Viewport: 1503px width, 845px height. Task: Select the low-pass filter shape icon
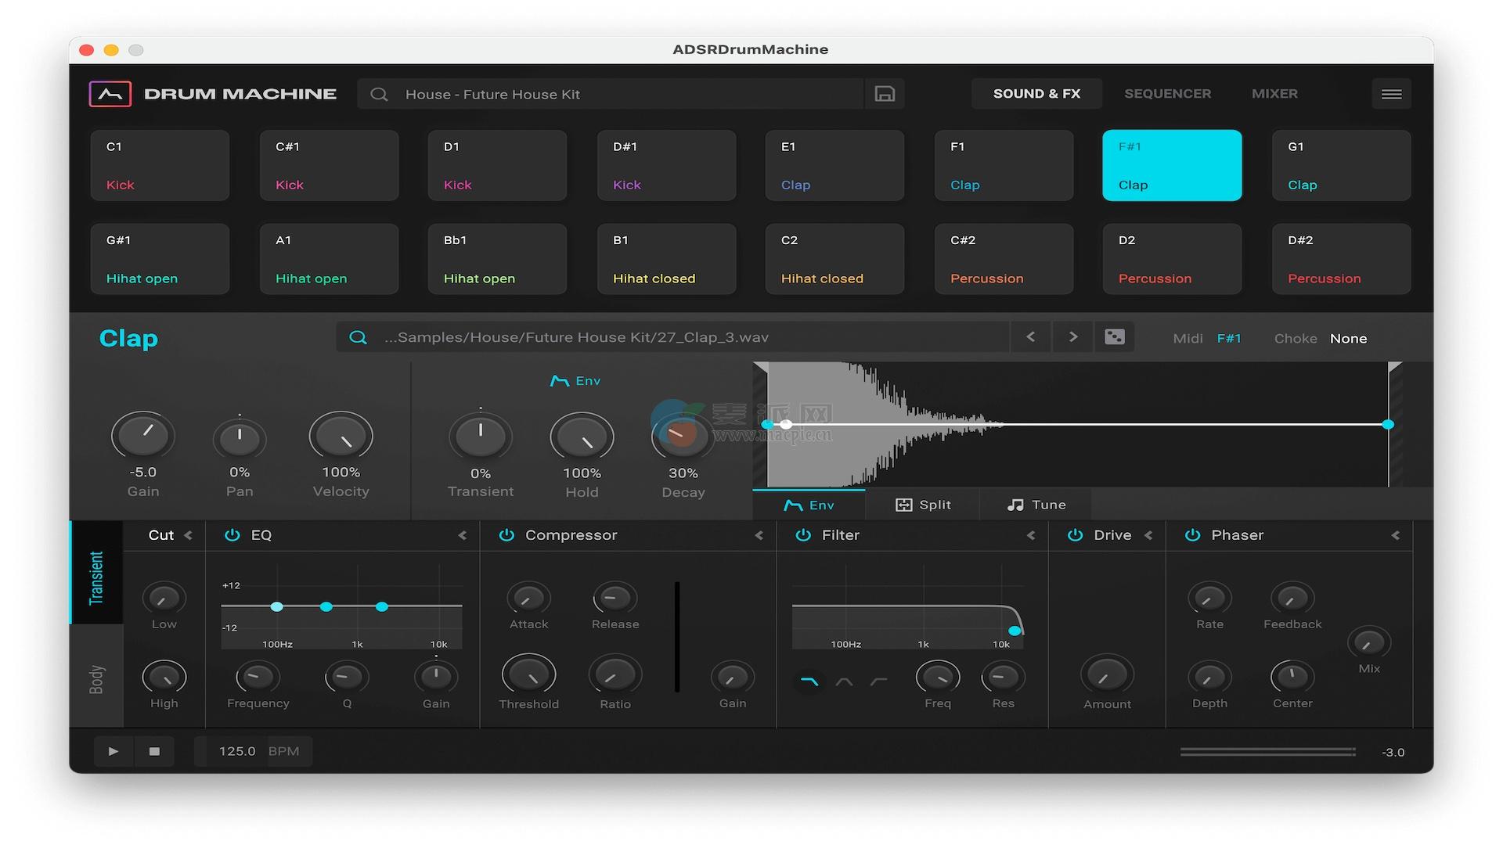pos(809,682)
